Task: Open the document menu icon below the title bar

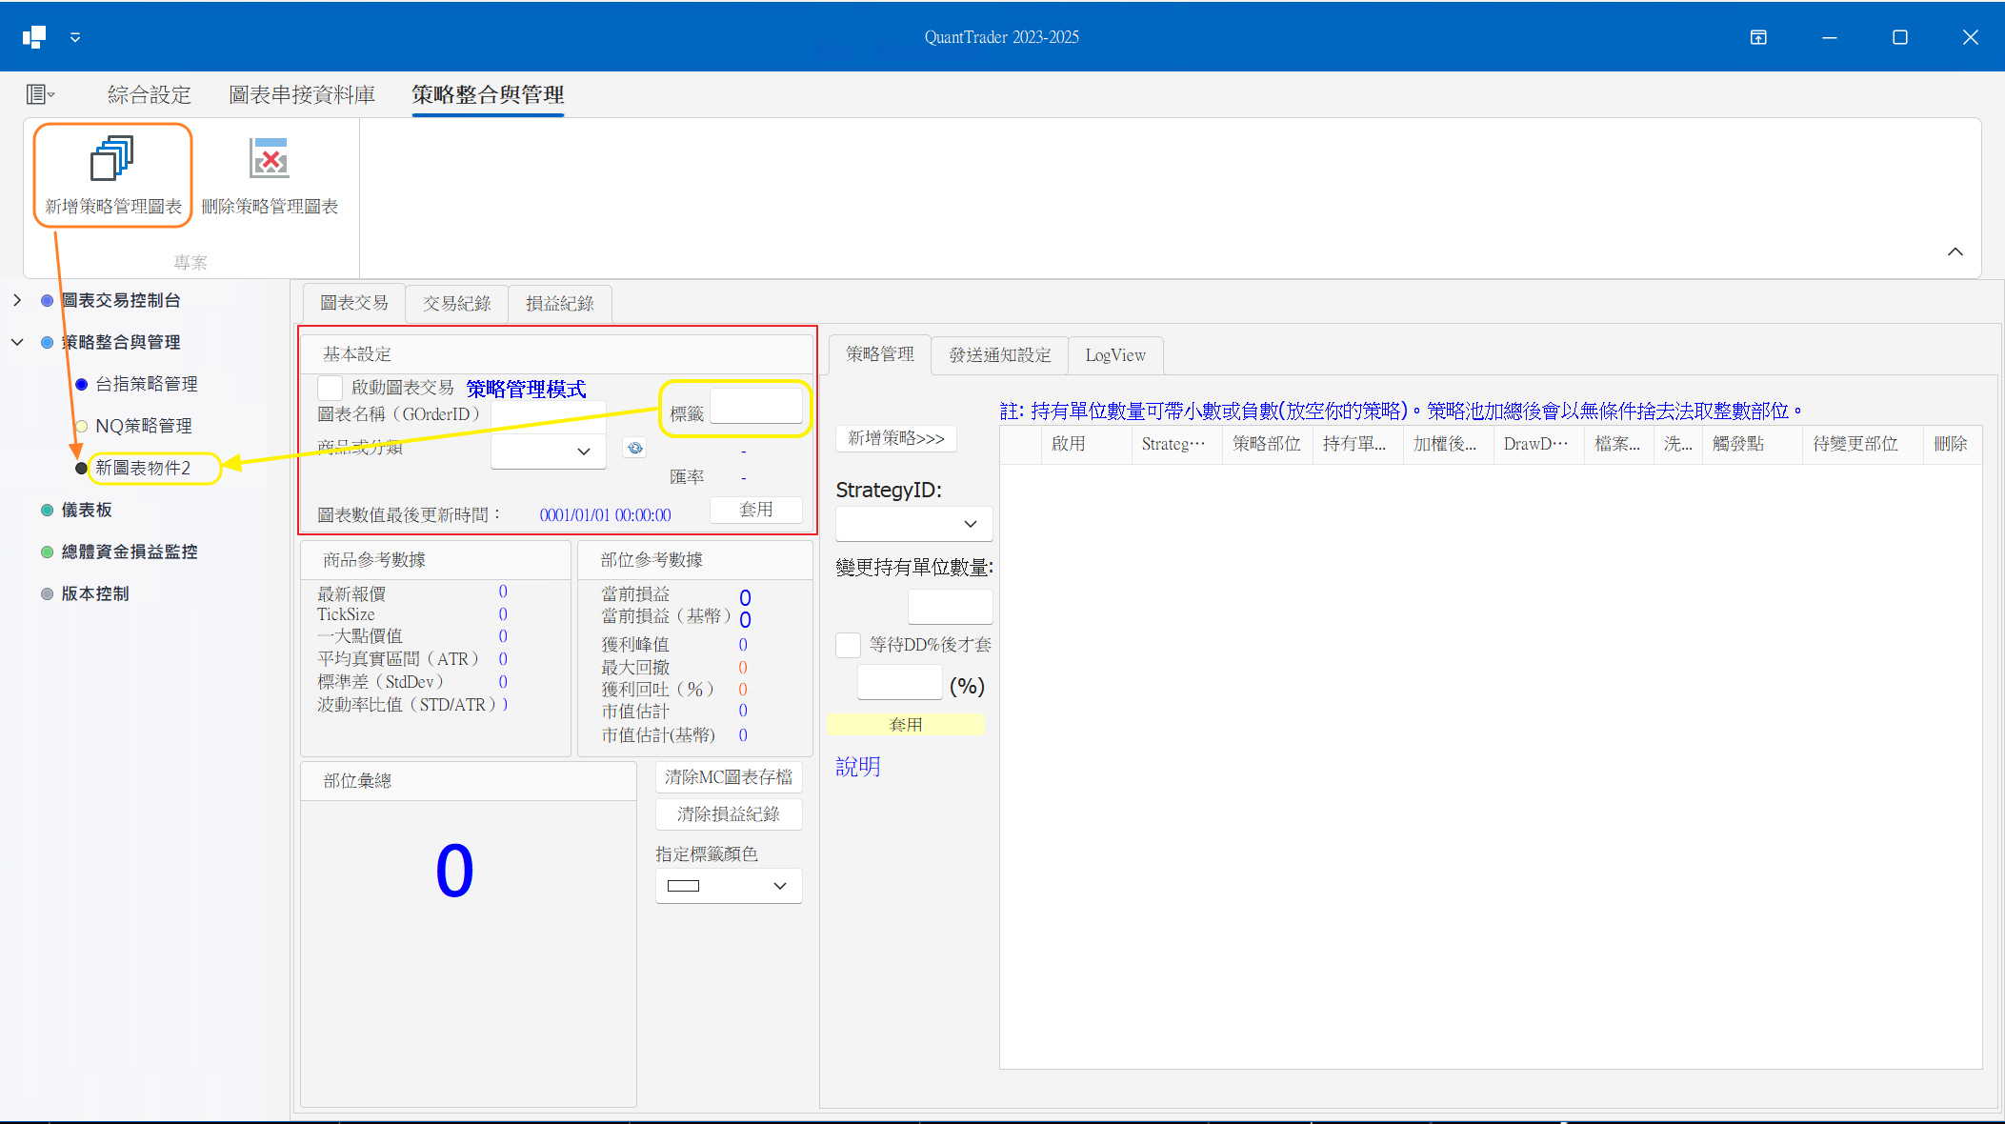Action: (x=38, y=93)
